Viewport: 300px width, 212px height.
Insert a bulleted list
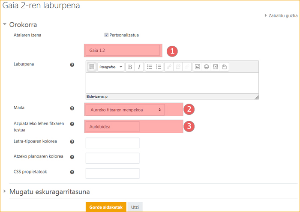150,67
